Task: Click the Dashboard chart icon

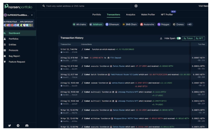Action: point(5,33)
